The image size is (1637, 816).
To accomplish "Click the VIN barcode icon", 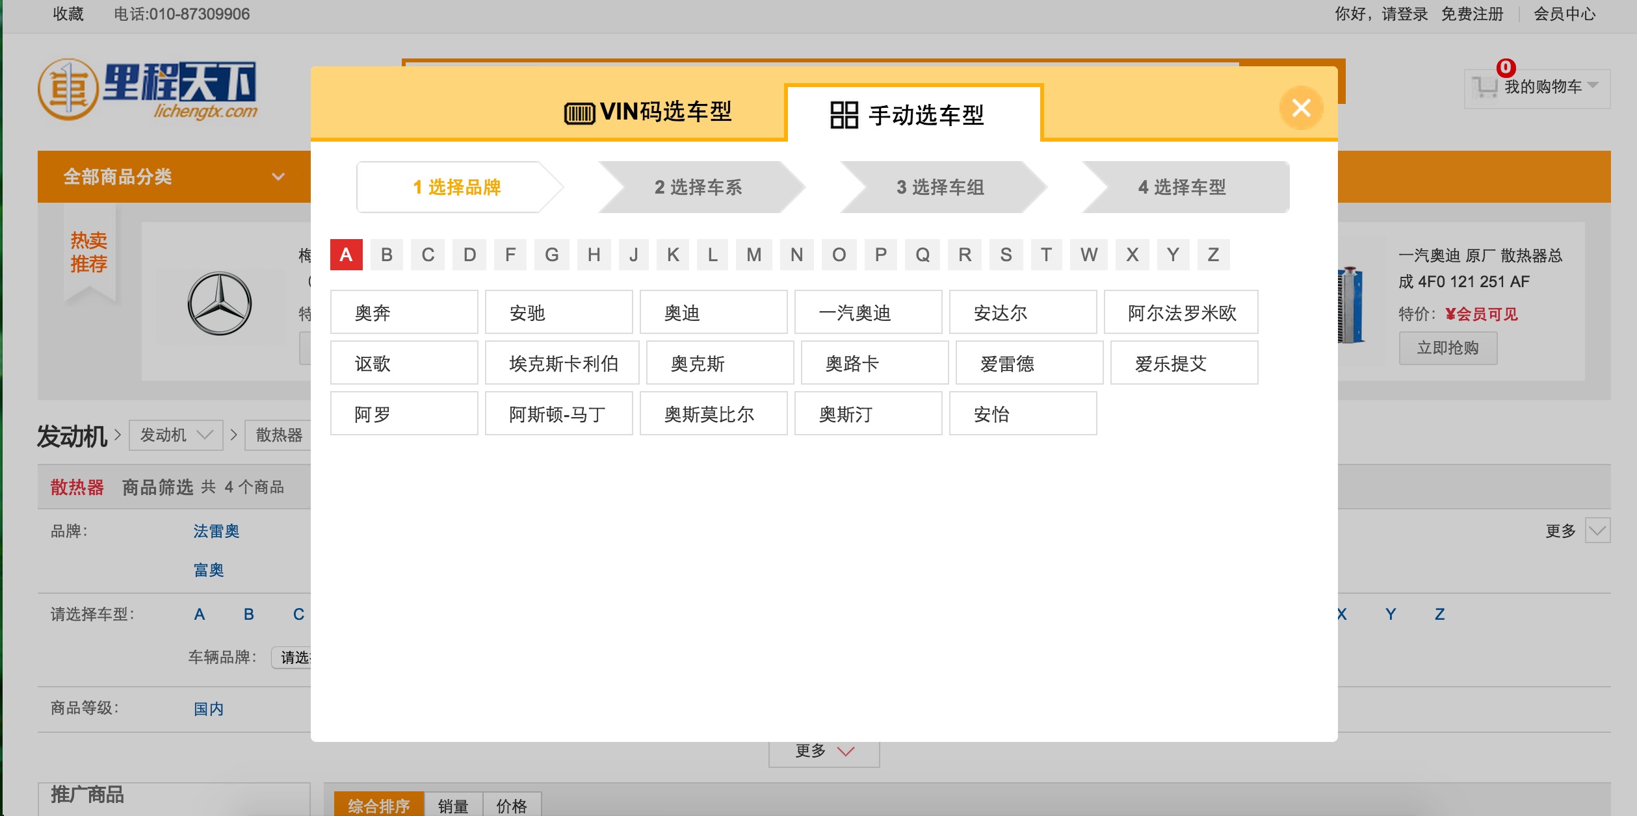I will [579, 114].
